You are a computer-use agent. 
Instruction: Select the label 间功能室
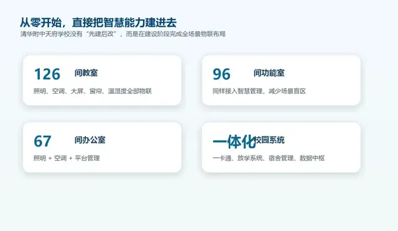tap(269, 73)
